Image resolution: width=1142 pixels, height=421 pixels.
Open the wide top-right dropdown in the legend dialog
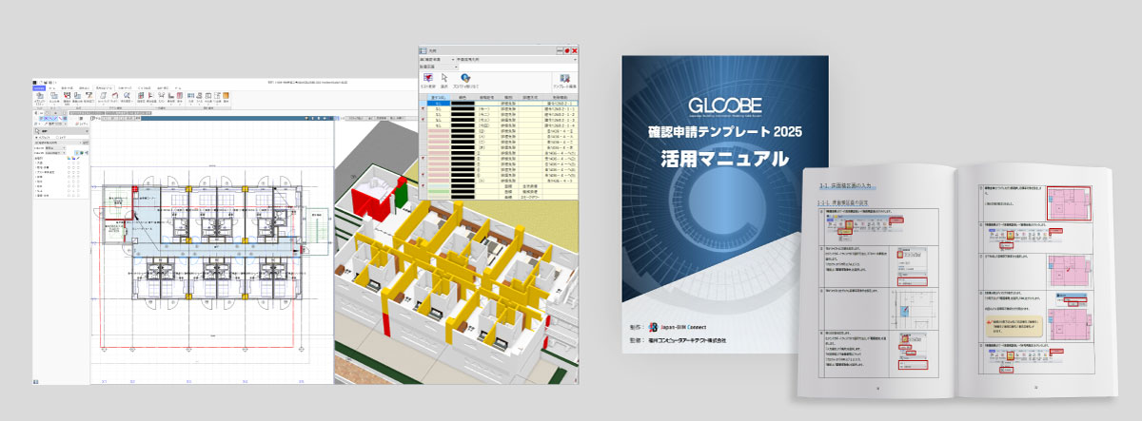tap(518, 60)
